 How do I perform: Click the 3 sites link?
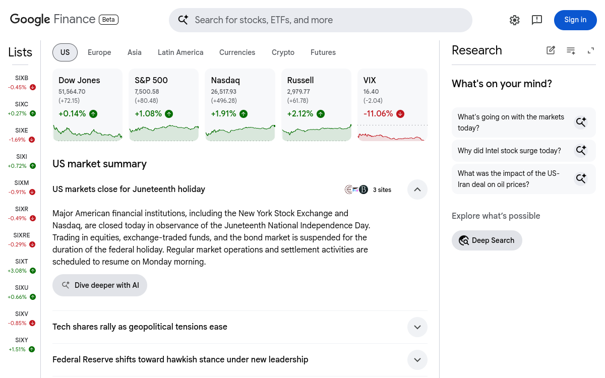[x=382, y=190]
